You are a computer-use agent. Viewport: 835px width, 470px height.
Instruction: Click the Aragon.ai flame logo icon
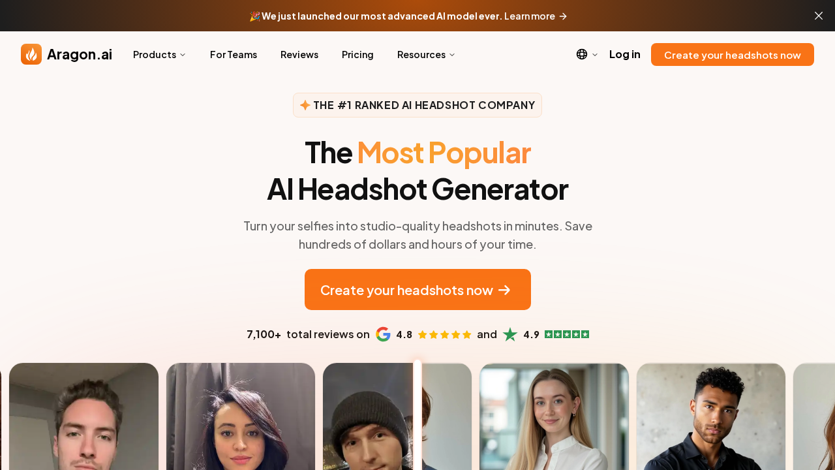click(x=31, y=54)
